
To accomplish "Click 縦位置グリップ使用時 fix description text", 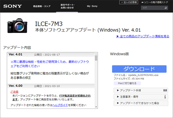I will 50,75.
